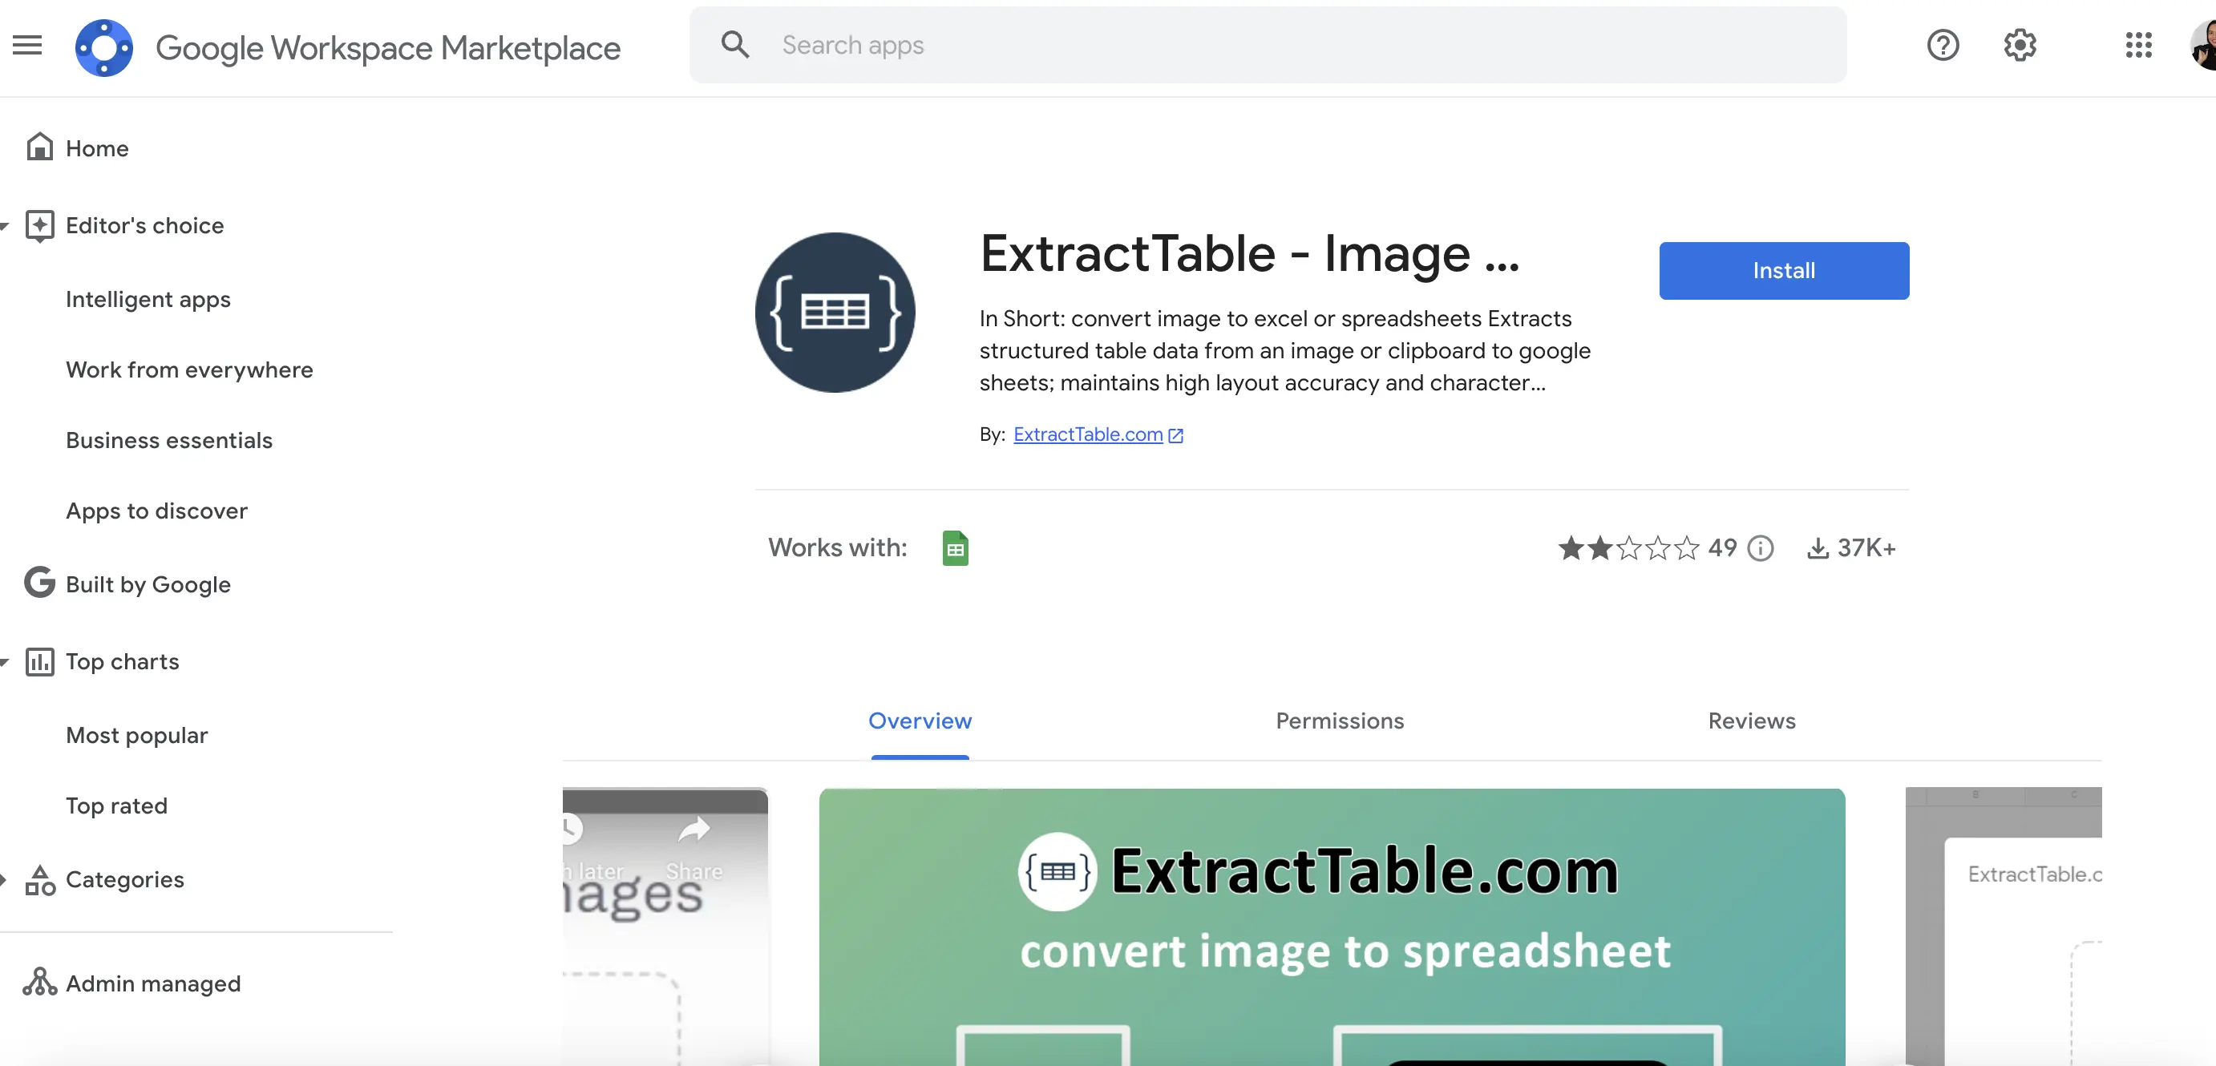Click the Install button
This screenshot has height=1066, width=2216.
[x=1783, y=271]
